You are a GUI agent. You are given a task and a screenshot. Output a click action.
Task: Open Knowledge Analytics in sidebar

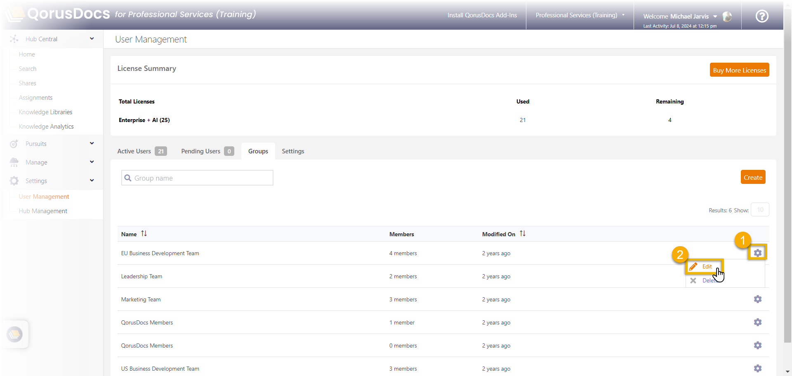point(46,127)
